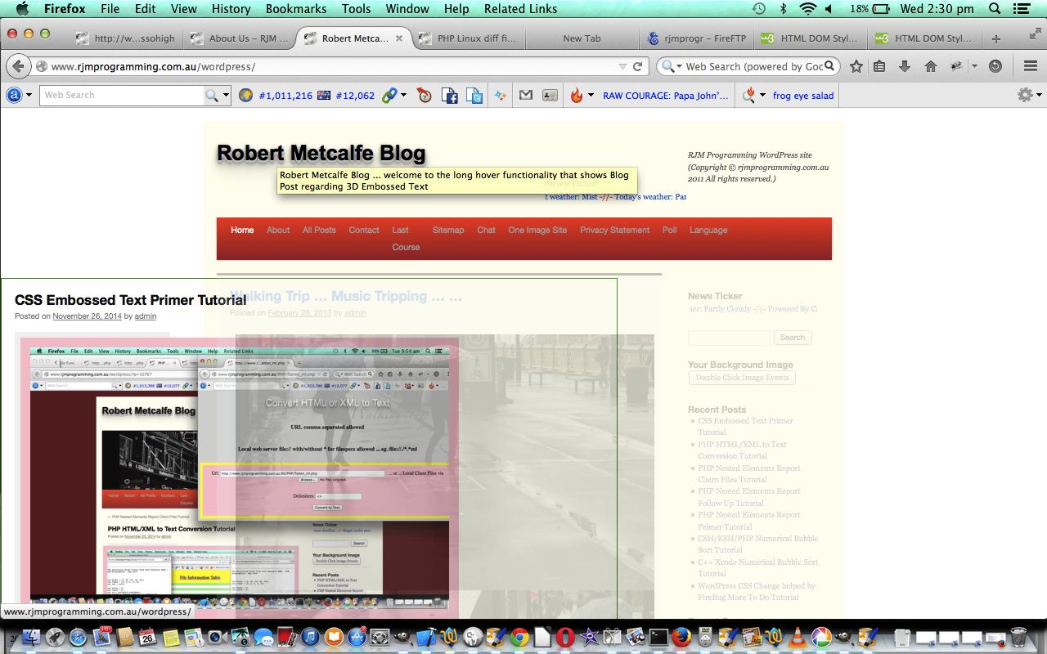Viewport: 1047px width, 654px height.
Task: Close the 'Robert Metca...' tab
Action: [399, 38]
